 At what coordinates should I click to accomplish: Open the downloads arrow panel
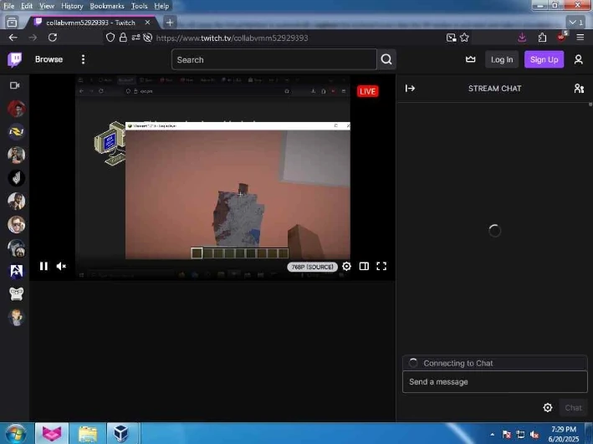pyautogui.click(x=522, y=37)
